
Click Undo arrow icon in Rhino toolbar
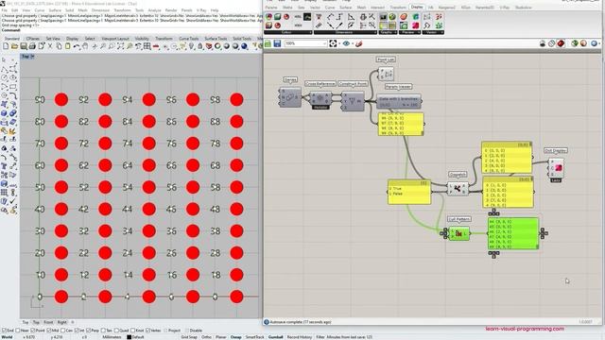(x=77, y=46)
